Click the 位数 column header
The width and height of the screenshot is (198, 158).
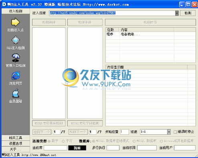[112, 30]
